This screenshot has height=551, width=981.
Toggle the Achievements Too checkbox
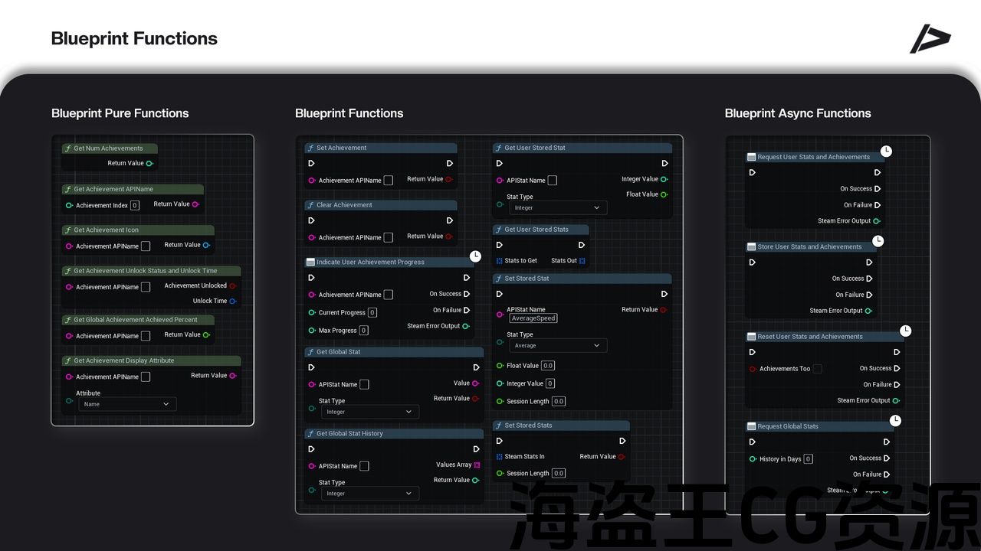(817, 369)
